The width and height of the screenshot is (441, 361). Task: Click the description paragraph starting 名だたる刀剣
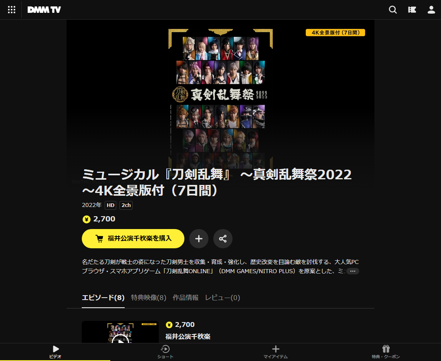(220, 266)
